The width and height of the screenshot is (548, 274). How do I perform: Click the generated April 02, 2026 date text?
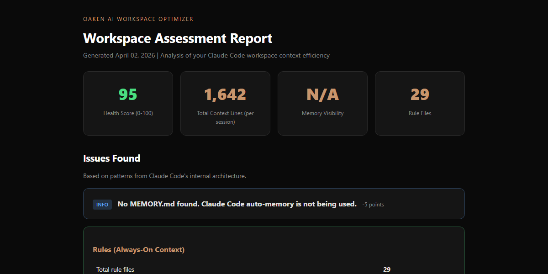click(x=118, y=55)
